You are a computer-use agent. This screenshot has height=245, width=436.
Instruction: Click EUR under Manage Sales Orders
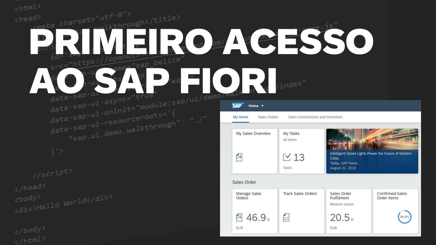point(239,228)
